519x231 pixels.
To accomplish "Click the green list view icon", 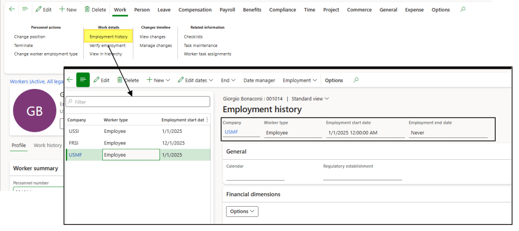I will pos(83,80).
